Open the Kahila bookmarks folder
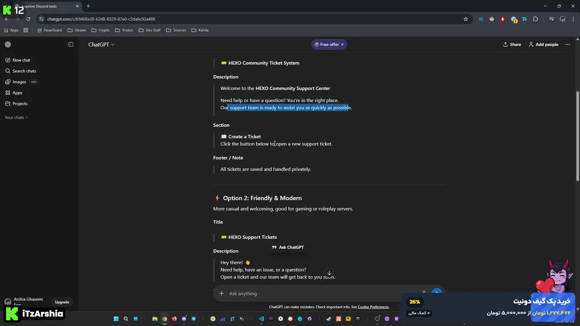Viewport: 580px width, 326px height. point(200,30)
